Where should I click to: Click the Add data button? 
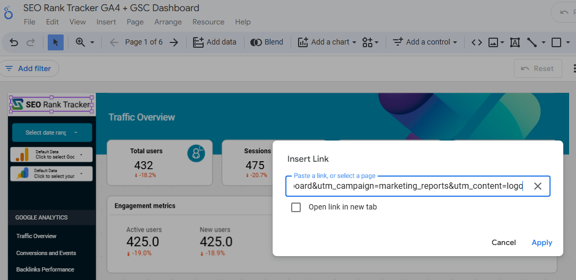215,42
